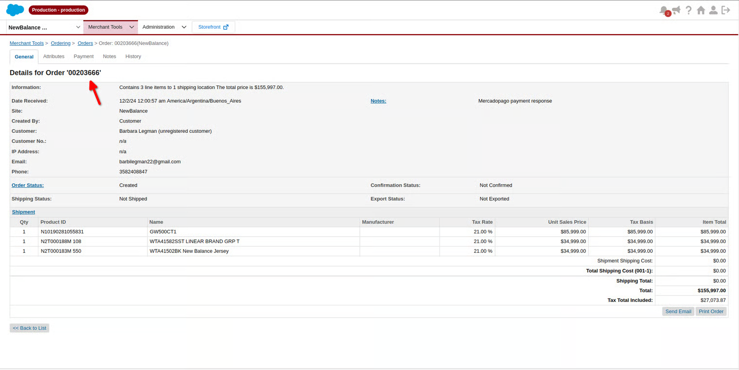Go to home using the house icon
This screenshot has width=739, height=370.
(701, 10)
